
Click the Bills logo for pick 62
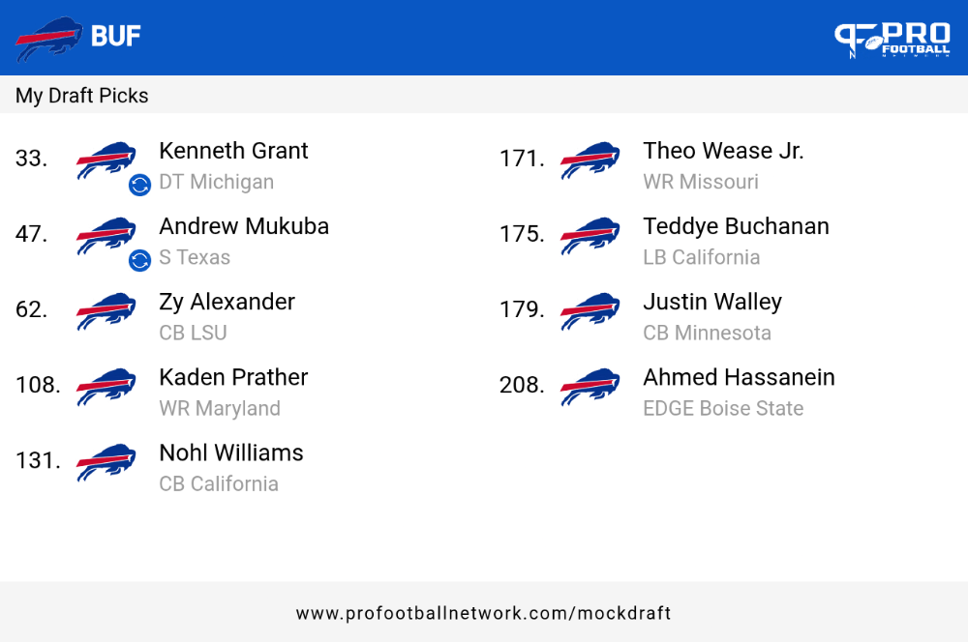[106, 311]
